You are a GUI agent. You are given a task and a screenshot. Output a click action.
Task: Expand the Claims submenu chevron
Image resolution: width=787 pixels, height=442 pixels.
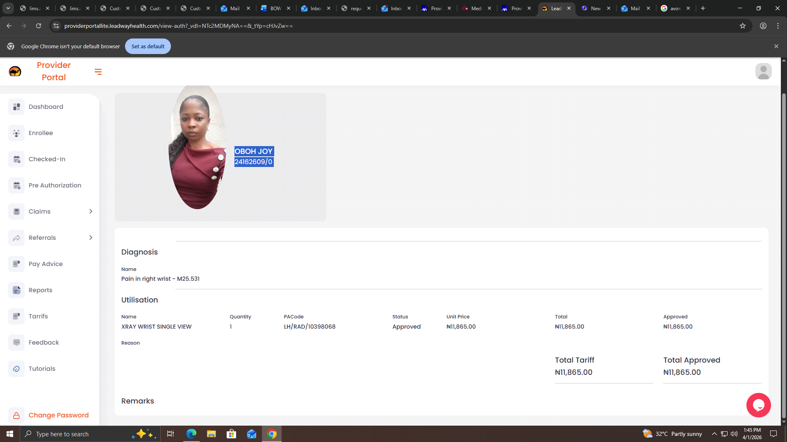coord(91,212)
